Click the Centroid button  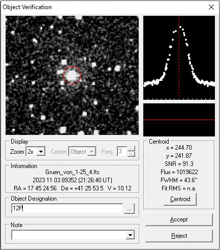(x=180, y=199)
